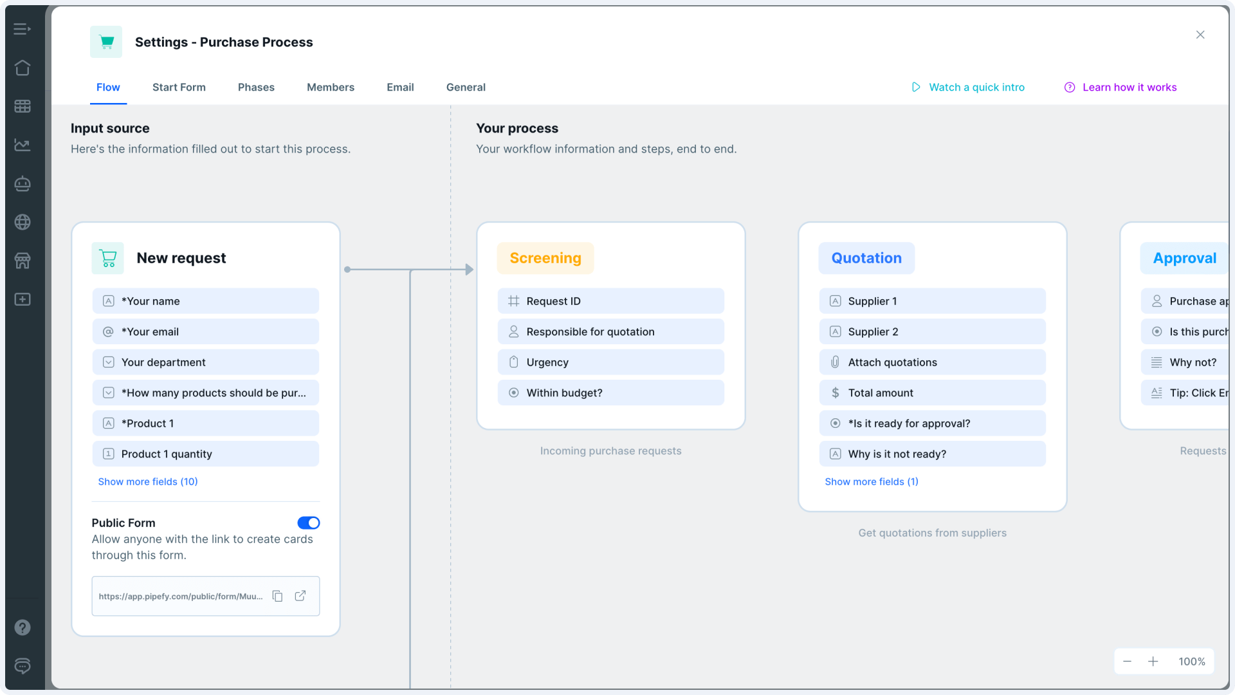Expand the sidebar menu at top
Screen dimensions: 1235x695
pos(23,29)
